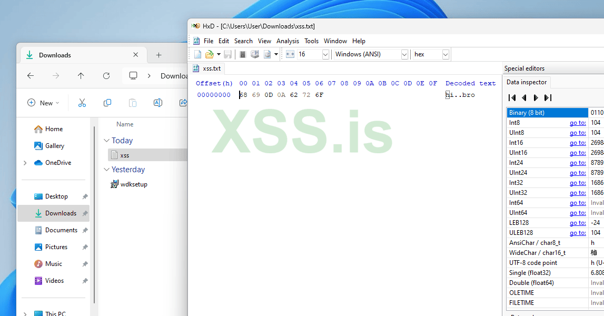This screenshot has height=316, width=604.
Task: Click the Cut scissors icon in Explorer
Action: [x=82, y=103]
